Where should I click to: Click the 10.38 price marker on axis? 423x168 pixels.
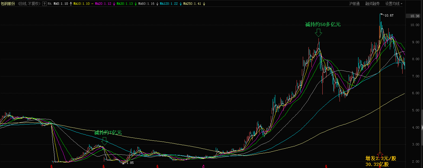tap(414, 16)
